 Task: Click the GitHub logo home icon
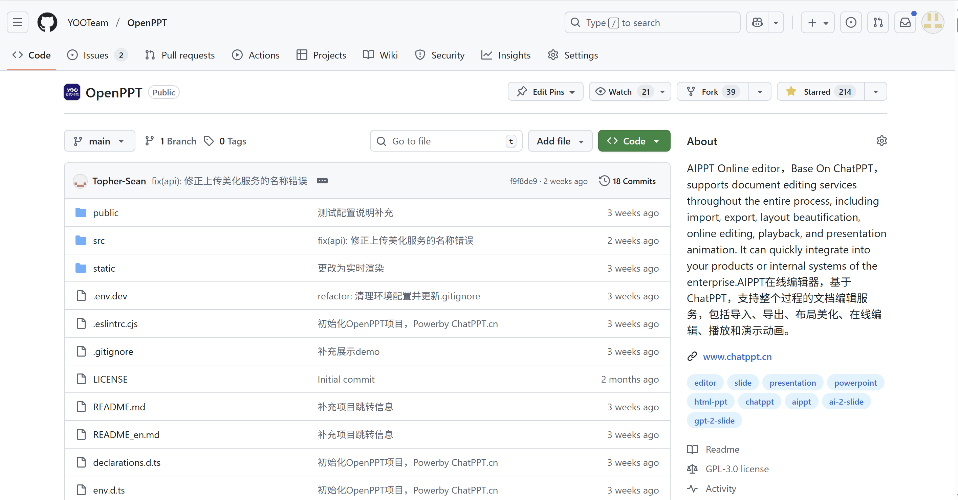point(47,23)
